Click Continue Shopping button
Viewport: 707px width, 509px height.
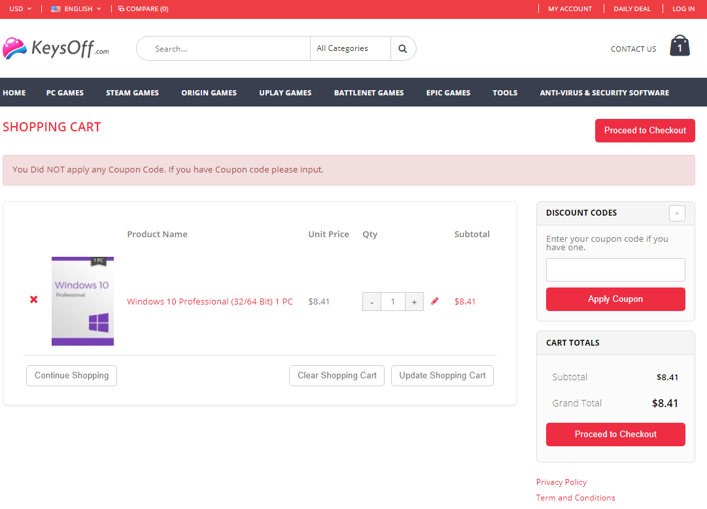click(72, 376)
